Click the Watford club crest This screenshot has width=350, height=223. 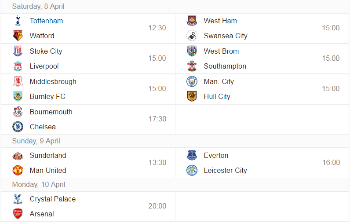coord(18,36)
